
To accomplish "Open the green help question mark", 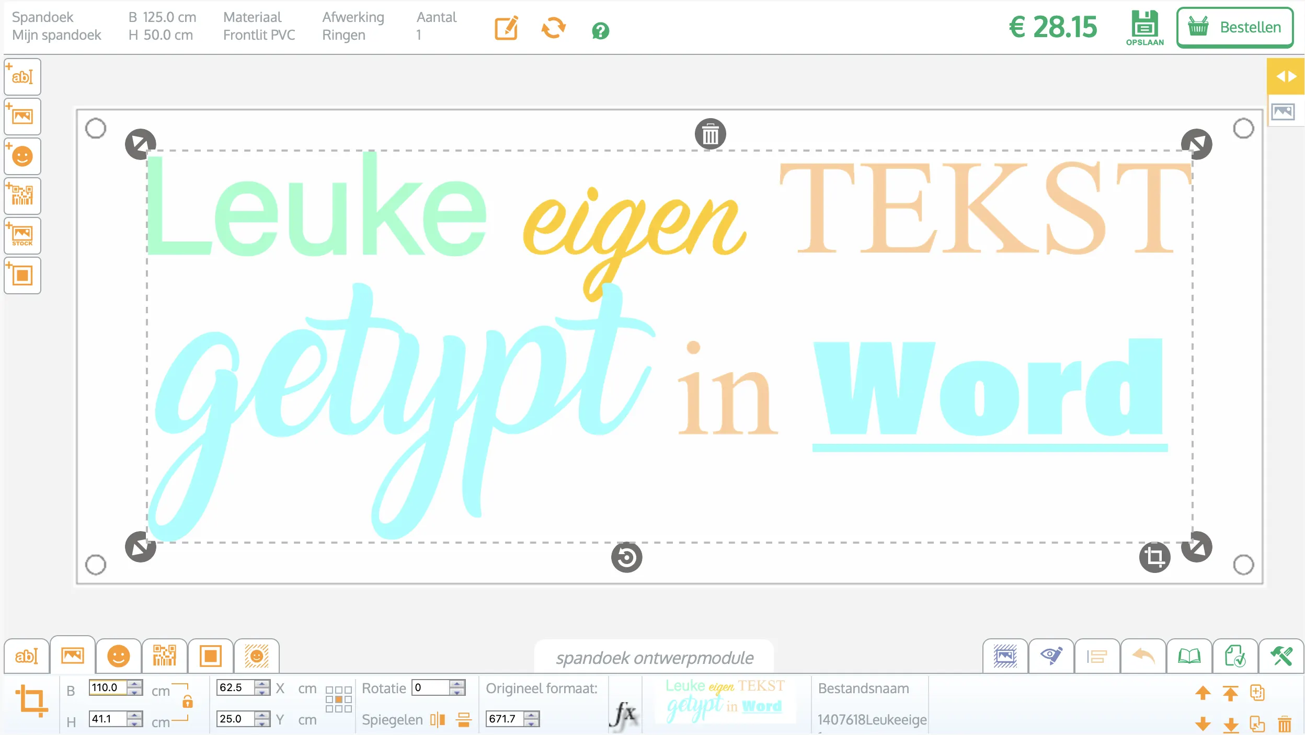I will 600,31.
